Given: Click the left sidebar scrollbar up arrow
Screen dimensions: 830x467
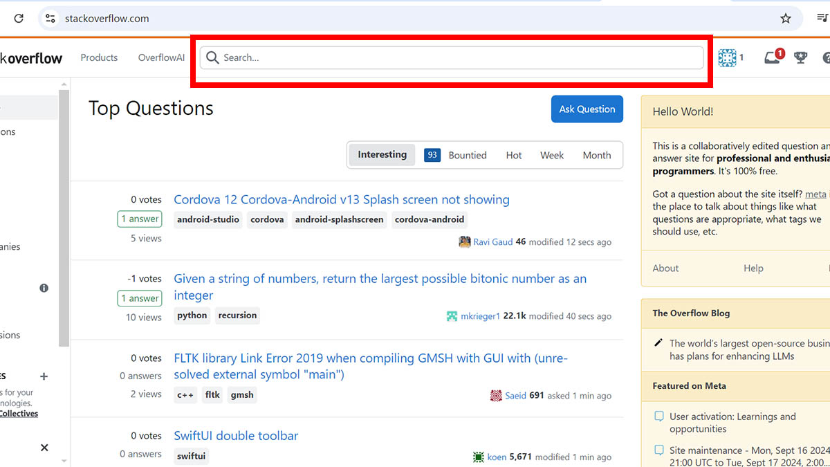Looking at the screenshot, I should [x=64, y=83].
